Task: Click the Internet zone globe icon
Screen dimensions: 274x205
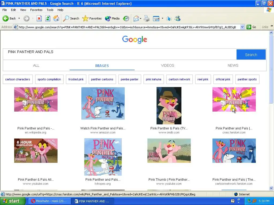Action: click(236, 194)
